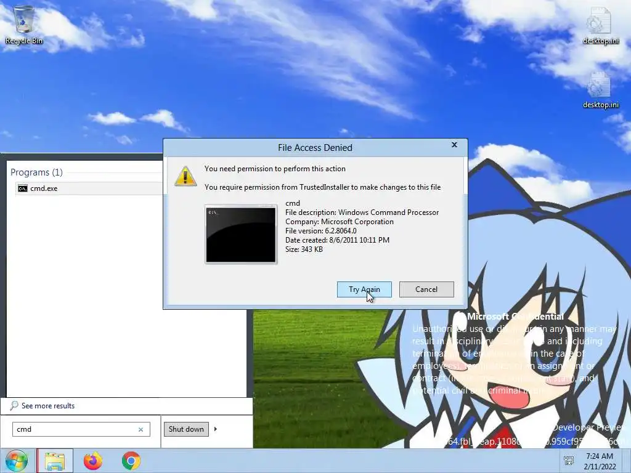The width and height of the screenshot is (631, 473).
Task: Click the TrustedInstaller permission message
Action: tap(322, 187)
